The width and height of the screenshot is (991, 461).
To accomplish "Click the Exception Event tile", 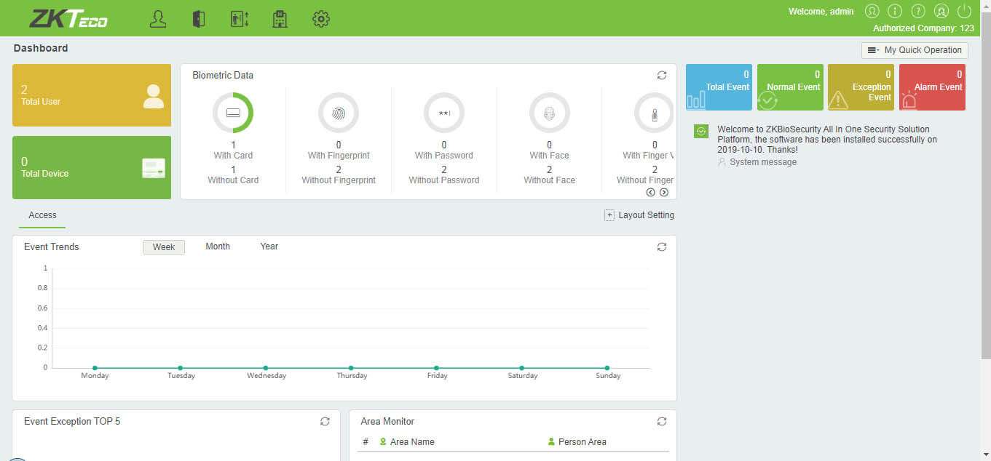I will (861, 87).
